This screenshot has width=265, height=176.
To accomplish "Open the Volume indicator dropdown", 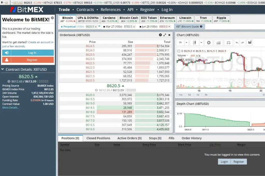I will (187, 55).
